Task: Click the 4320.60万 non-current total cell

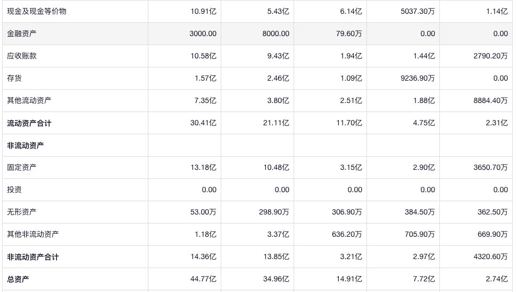Action: (x=490, y=257)
